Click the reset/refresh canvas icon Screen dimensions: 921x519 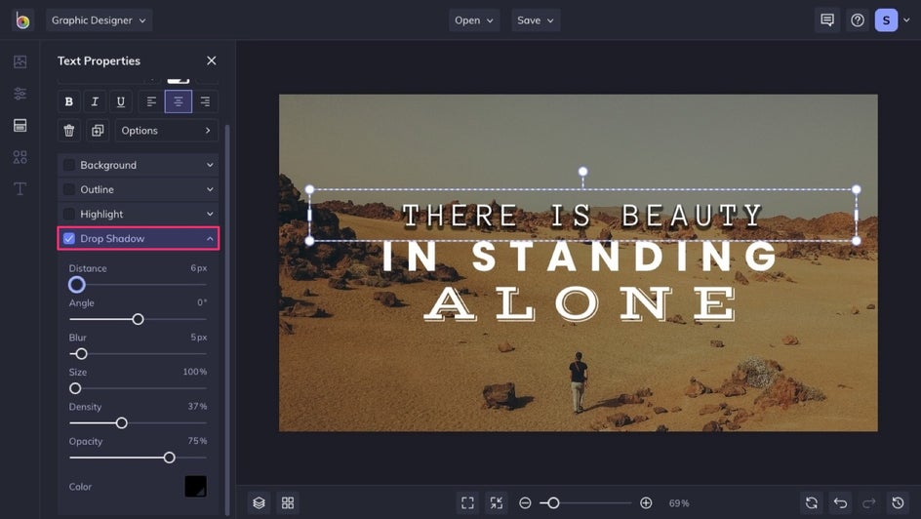pyautogui.click(x=812, y=503)
